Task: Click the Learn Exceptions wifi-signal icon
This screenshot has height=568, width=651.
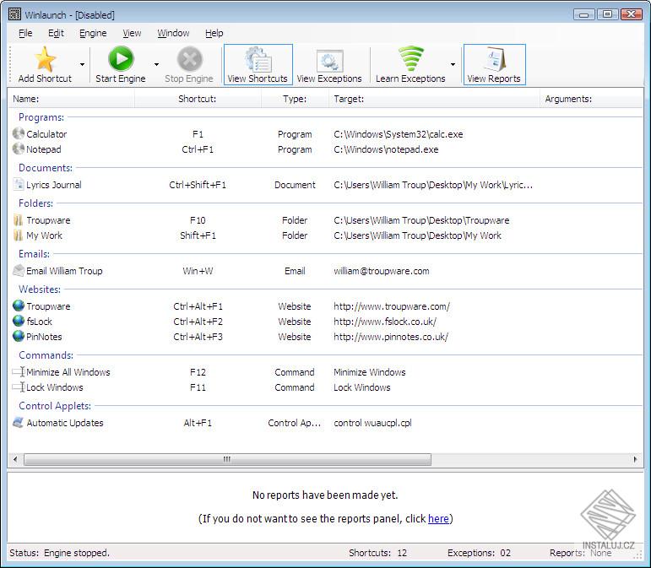Action: (x=411, y=58)
